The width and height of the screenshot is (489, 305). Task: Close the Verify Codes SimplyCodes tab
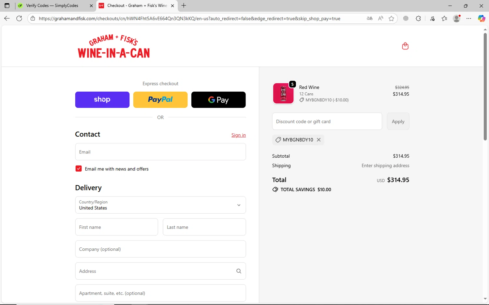click(91, 6)
